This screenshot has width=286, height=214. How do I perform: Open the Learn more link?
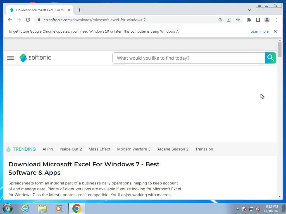259,31
